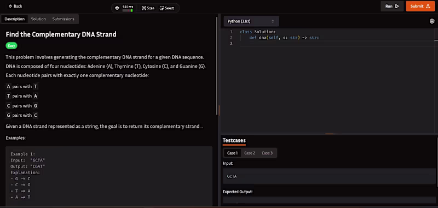Viewport: 438px width, 208px height.
Task: Click the description panel vertical scrollbar
Action: tap(217, 66)
